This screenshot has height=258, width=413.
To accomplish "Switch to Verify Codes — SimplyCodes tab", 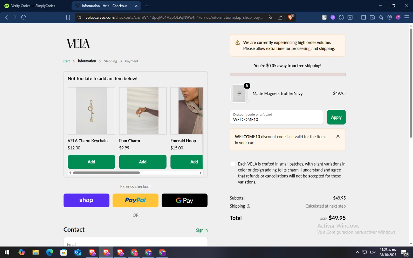I will [x=33, y=6].
